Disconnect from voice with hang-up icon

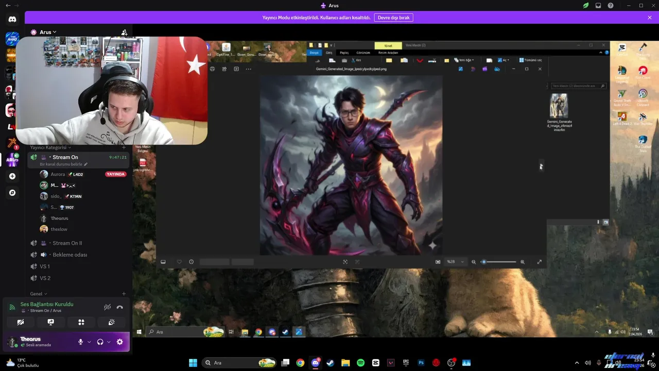click(x=120, y=307)
